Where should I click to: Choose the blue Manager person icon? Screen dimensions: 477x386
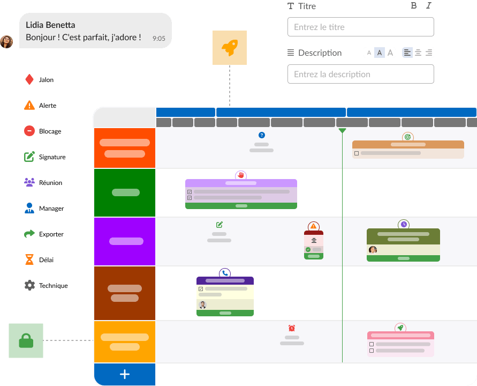pyautogui.click(x=29, y=208)
